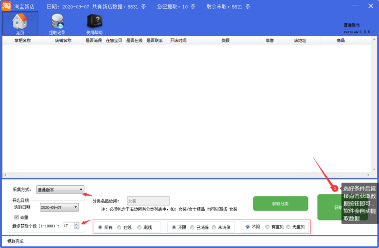Click the red step 1 marker badge
Image resolution: width=379 pixels, height=248 pixels.
click(335, 188)
